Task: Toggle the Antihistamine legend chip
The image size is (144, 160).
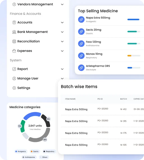Action: [x=29, y=157]
